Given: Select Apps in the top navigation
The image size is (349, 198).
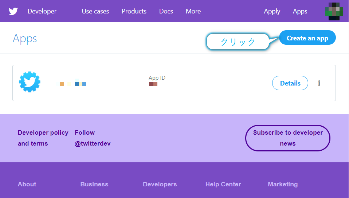Looking at the screenshot, I should click(x=300, y=11).
